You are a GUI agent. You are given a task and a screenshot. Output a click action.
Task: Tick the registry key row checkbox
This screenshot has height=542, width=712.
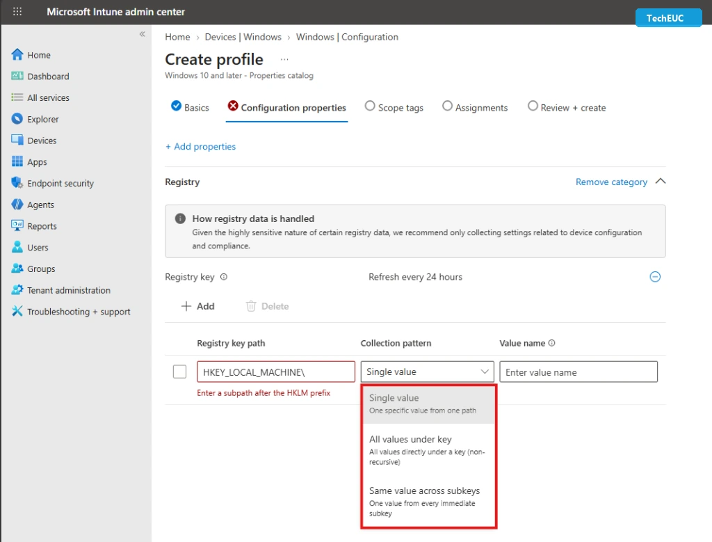click(x=180, y=372)
